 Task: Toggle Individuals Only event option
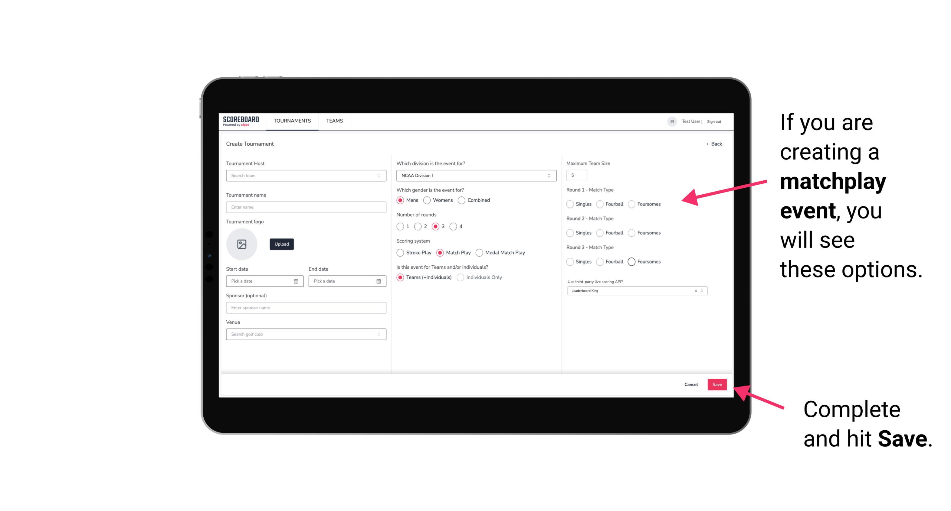460,277
